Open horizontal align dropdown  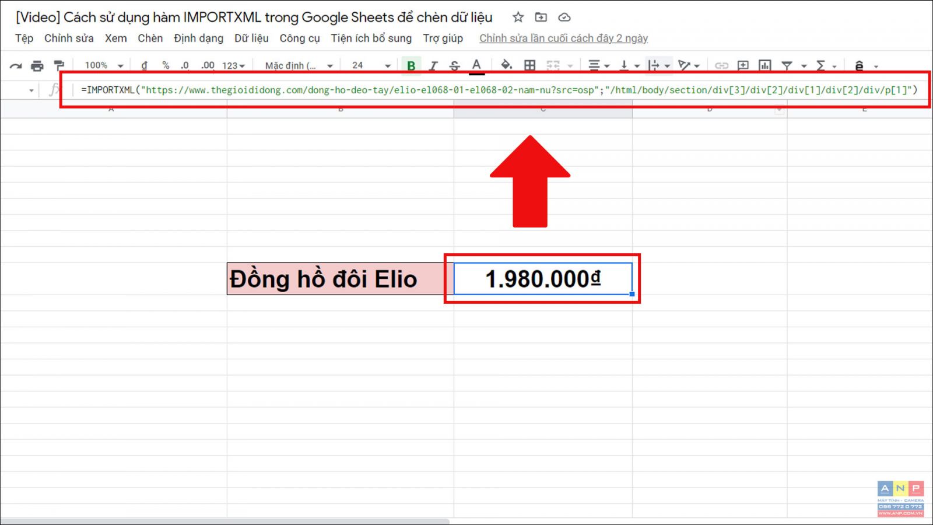click(598, 65)
